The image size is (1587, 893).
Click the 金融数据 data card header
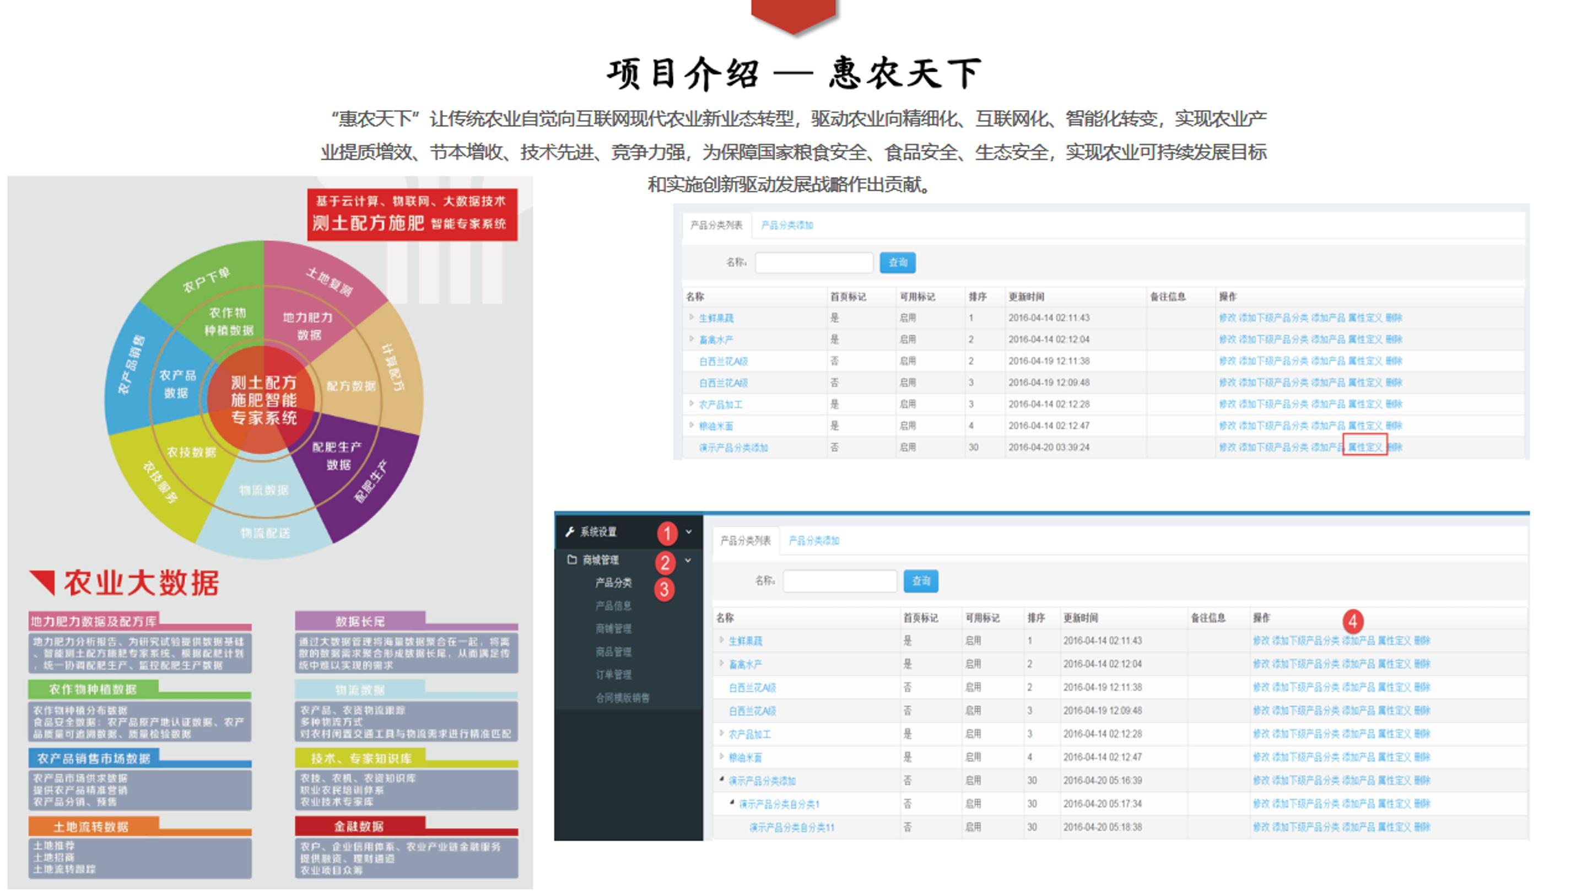click(359, 826)
